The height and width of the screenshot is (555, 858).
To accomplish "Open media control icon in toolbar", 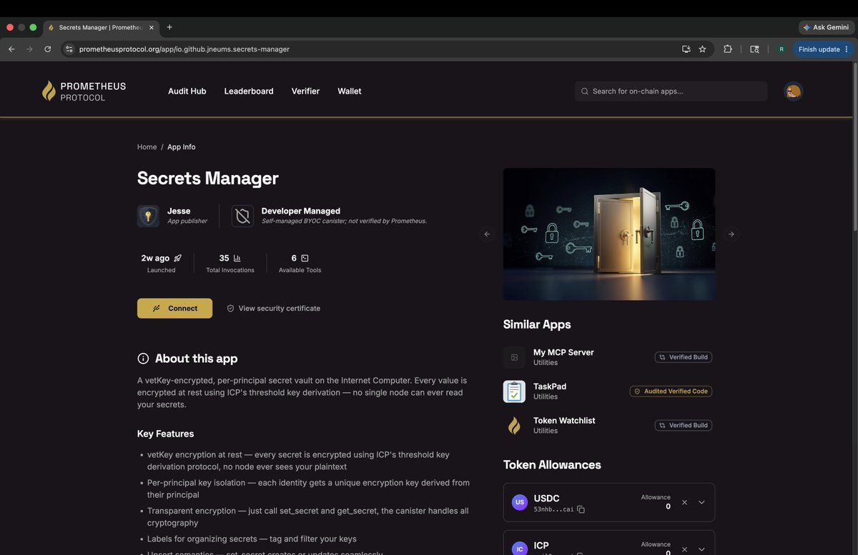I will click(754, 49).
